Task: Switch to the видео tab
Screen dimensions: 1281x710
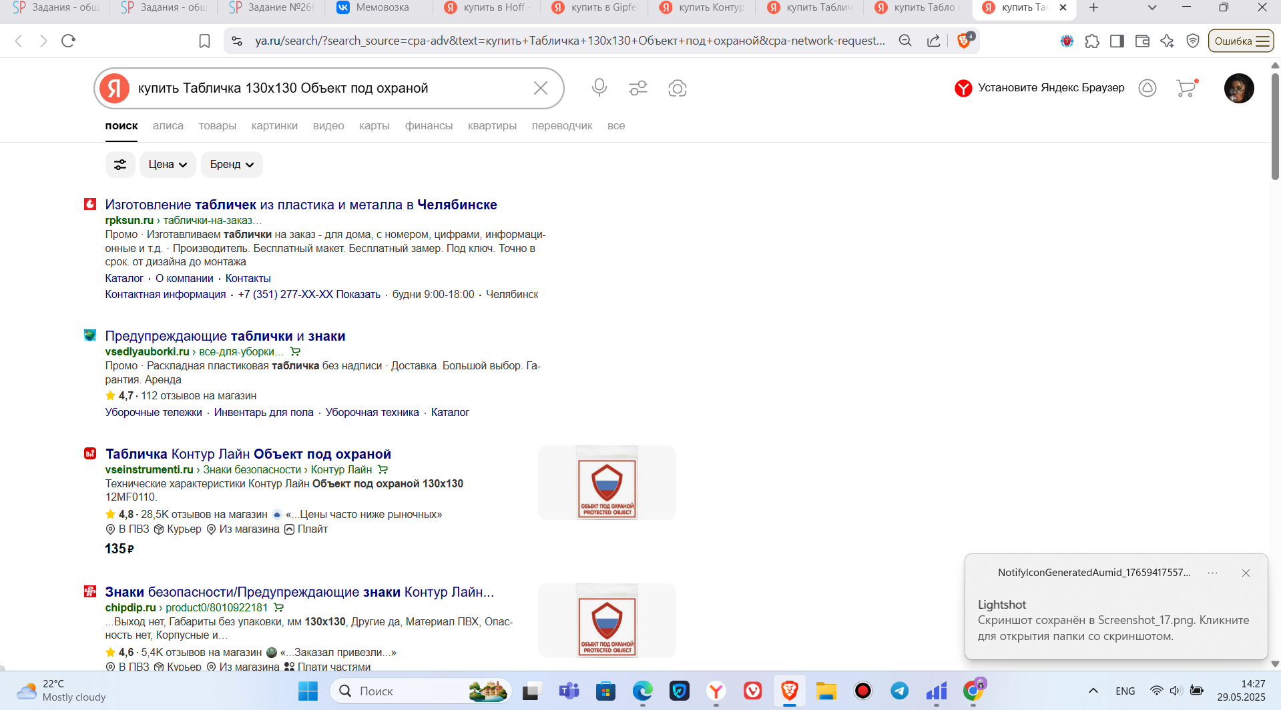Action: (328, 126)
